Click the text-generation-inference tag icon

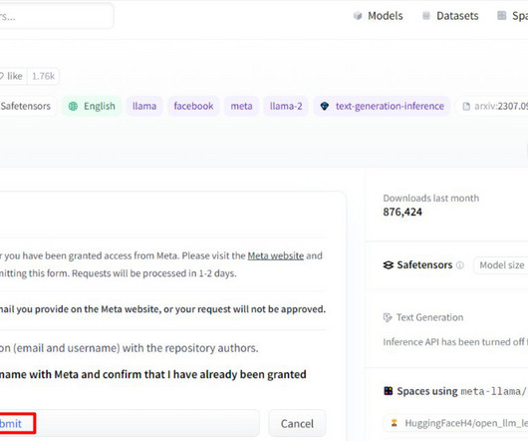pos(325,106)
